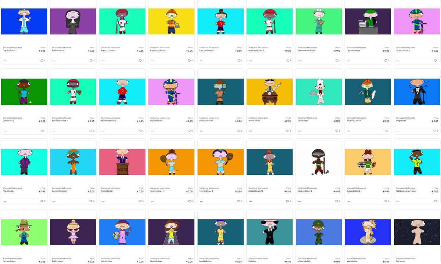Open the CashierSoiser image
The image size is (441, 264).
click(x=368, y=21)
